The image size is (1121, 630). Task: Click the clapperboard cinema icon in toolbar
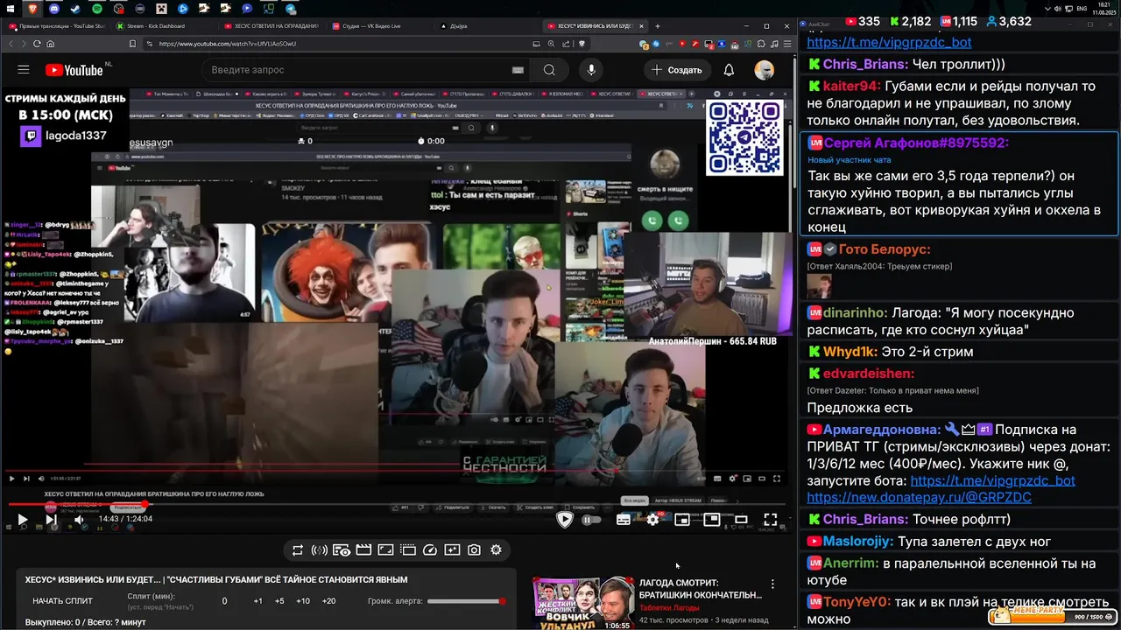[x=363, y=550]
